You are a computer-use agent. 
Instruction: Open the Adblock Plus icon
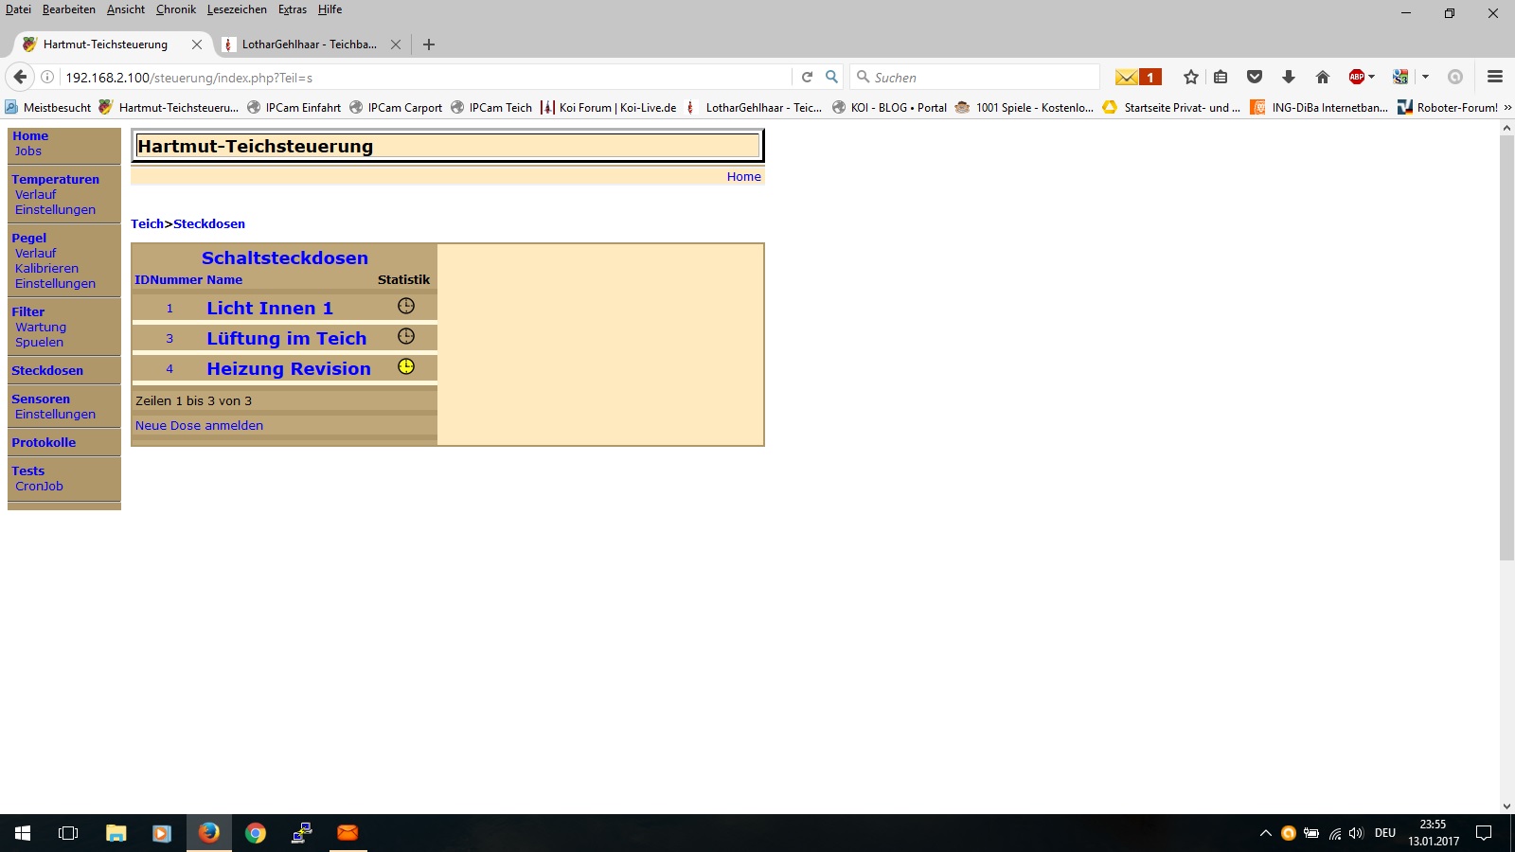click(1357, 78)
